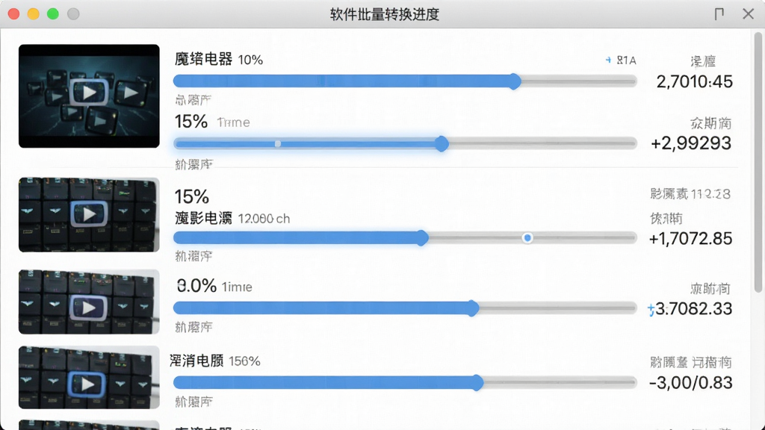Close the window using the X button
Screen dimensions: 765x430
748,13
